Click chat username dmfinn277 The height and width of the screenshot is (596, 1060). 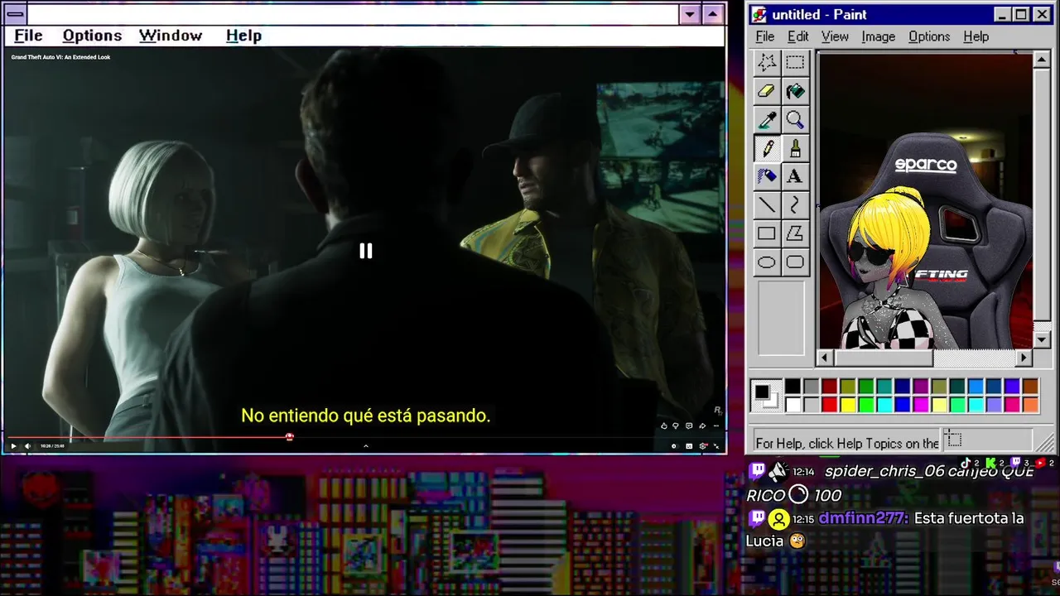click(864, 518)
